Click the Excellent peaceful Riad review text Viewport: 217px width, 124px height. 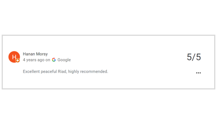tap(65, 71)
